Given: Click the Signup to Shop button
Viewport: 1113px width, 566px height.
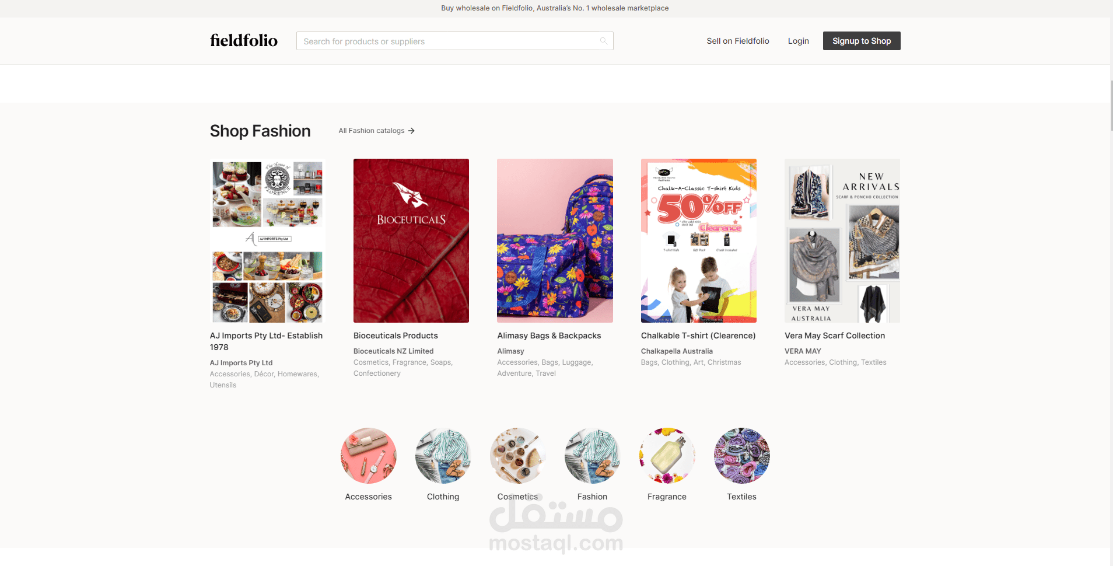Looking at the screenshot, I should pyautogui.click(x=862, y=41).
